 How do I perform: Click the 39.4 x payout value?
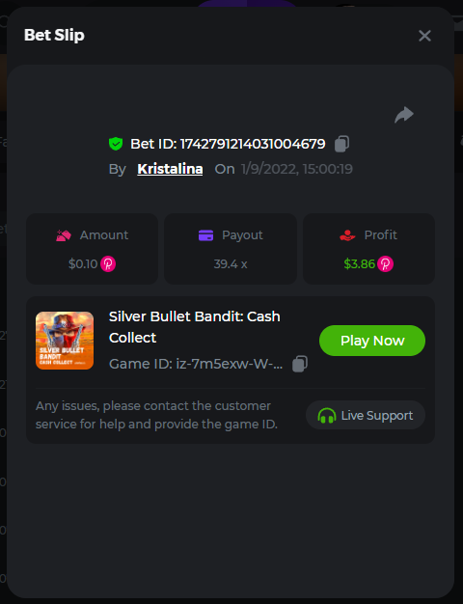click(x=231, y=263)
